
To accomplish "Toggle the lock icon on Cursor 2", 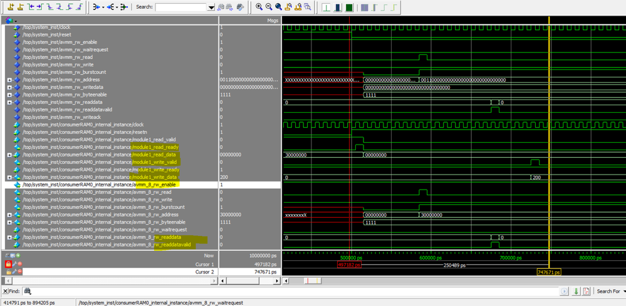I will click(x=8, y=272).
